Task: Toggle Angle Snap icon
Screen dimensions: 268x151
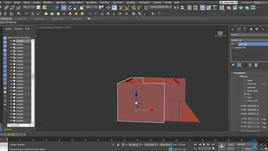Action: coord(127,8)
